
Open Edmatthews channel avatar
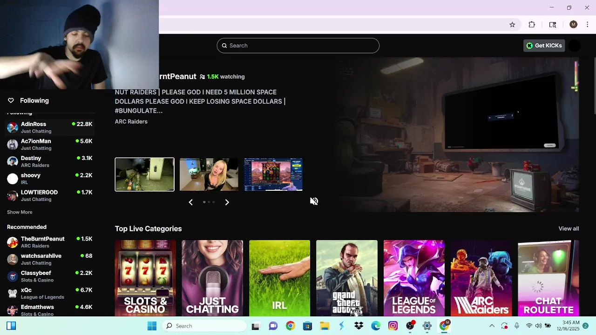pyautogui.click(x=13, y=310)
